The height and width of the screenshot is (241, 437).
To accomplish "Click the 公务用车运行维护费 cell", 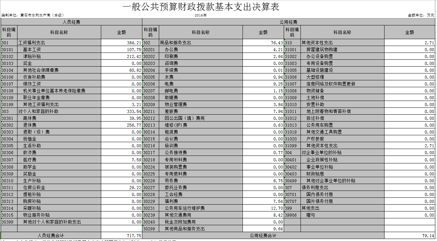I will point(201,208).
